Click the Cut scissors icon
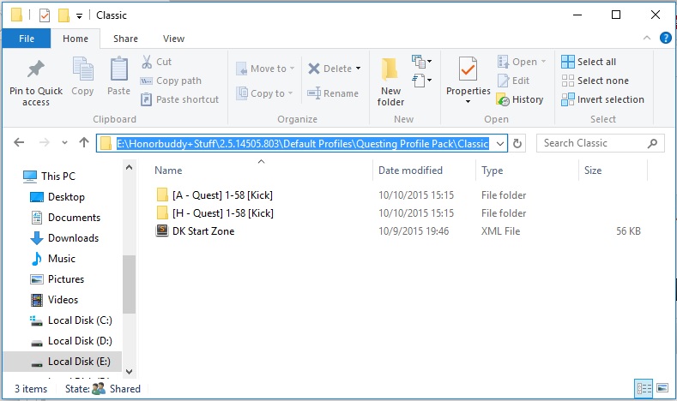 click(x=147, y=62)
